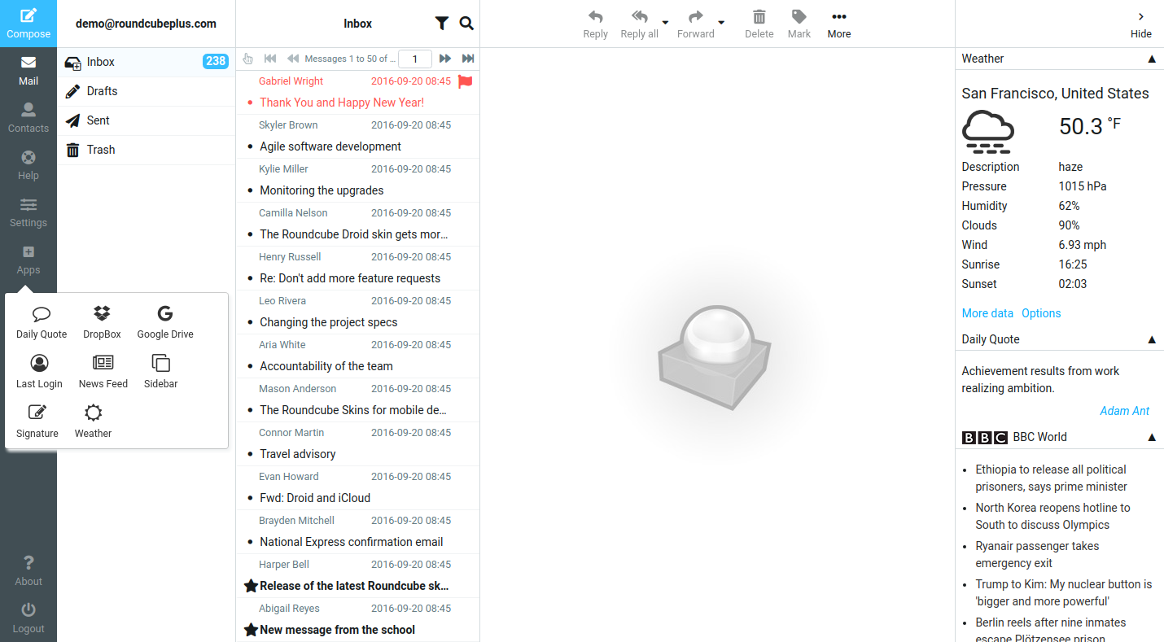This screenshot has height=642, width=1164.
Task: Open the Drafts folder
Action: pyautogui.click(x=102, y=91)
